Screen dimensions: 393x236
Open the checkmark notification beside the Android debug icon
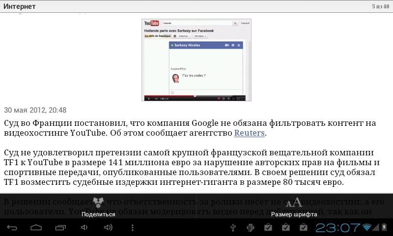coord(268,228)
